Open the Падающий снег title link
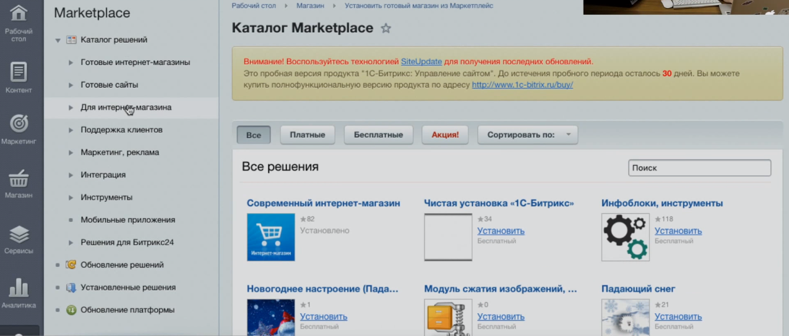This screenshot has width=789, height=336. 638,289
